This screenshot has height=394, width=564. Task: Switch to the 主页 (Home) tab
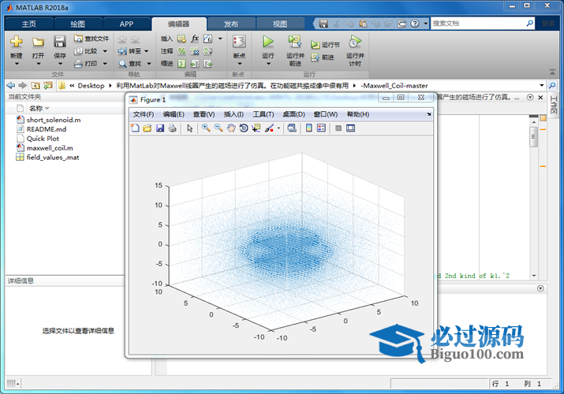(x=29, y=24)
